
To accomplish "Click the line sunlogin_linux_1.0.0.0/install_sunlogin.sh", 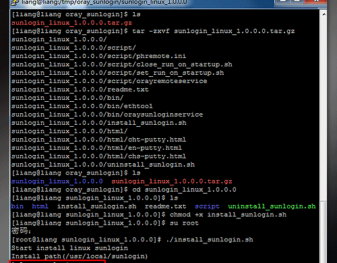I will (x=99, y=123).
